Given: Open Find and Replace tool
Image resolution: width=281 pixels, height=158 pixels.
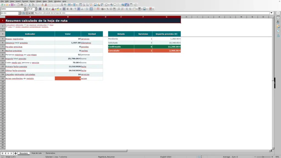Looking at the screenshot, I should coord(62,5).
